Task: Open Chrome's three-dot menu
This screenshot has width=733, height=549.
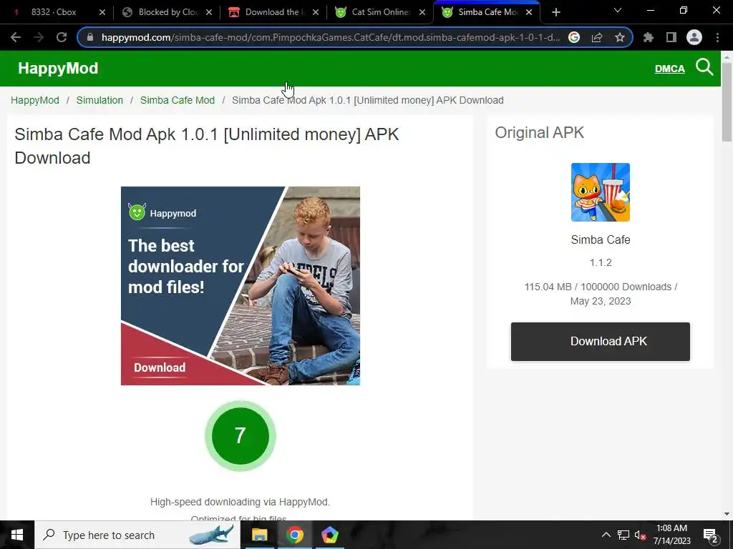Action: click(x=717, y=37)
